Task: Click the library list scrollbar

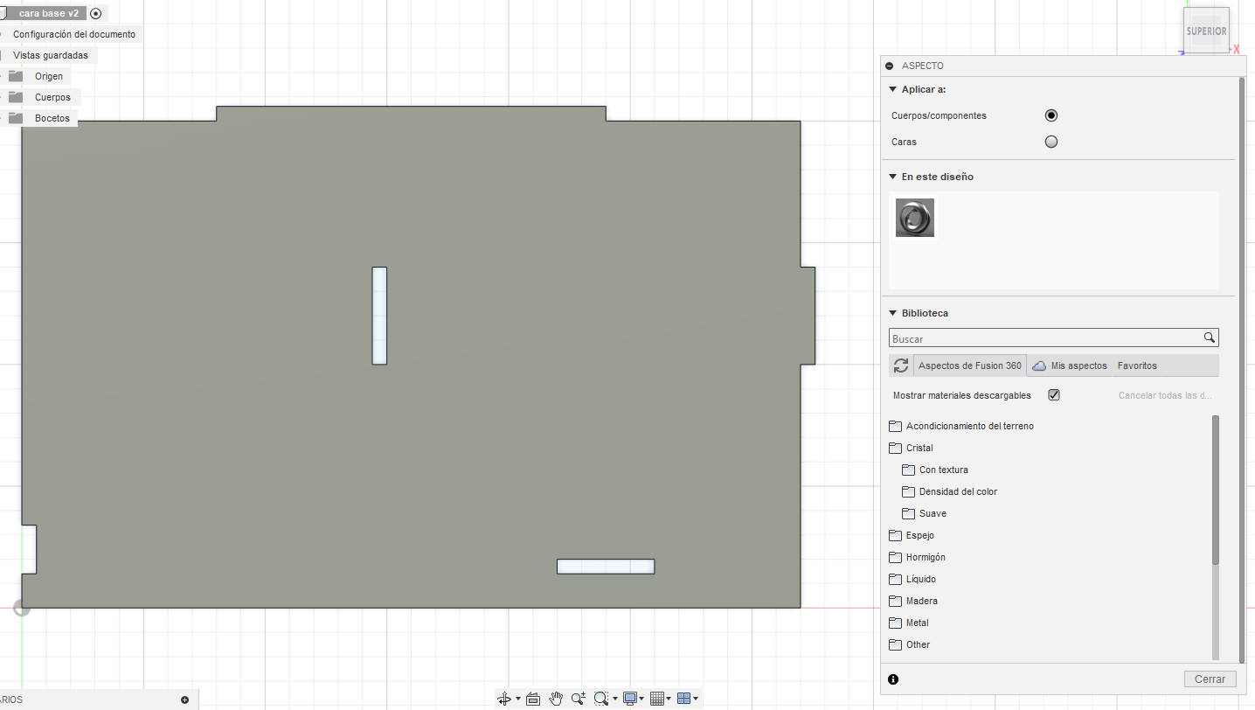Action: coord(1215,491)
